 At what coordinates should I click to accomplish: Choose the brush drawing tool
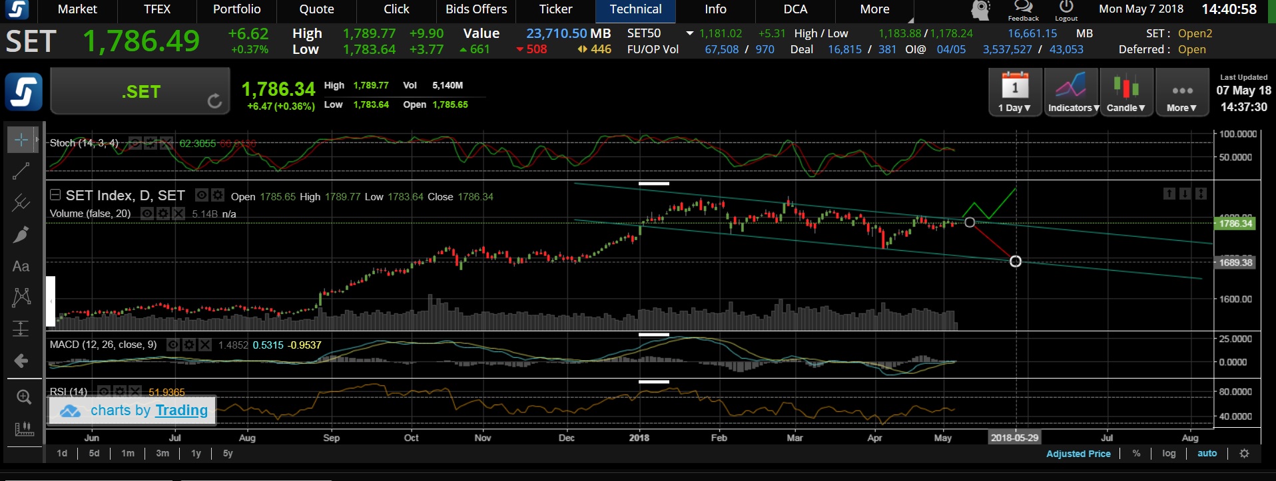pyautogui.click(x=21, y=234)
